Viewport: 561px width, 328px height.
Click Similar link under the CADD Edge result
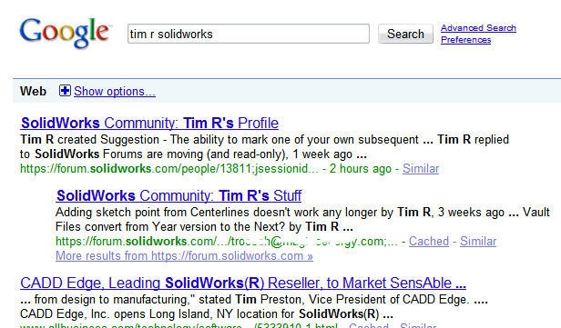click(x=418, y=325)
